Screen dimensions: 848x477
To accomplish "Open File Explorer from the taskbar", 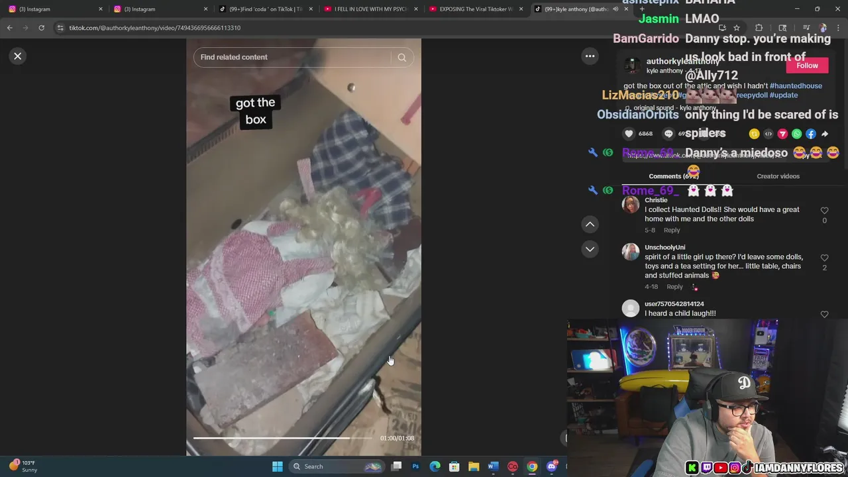I will (474, 466).
